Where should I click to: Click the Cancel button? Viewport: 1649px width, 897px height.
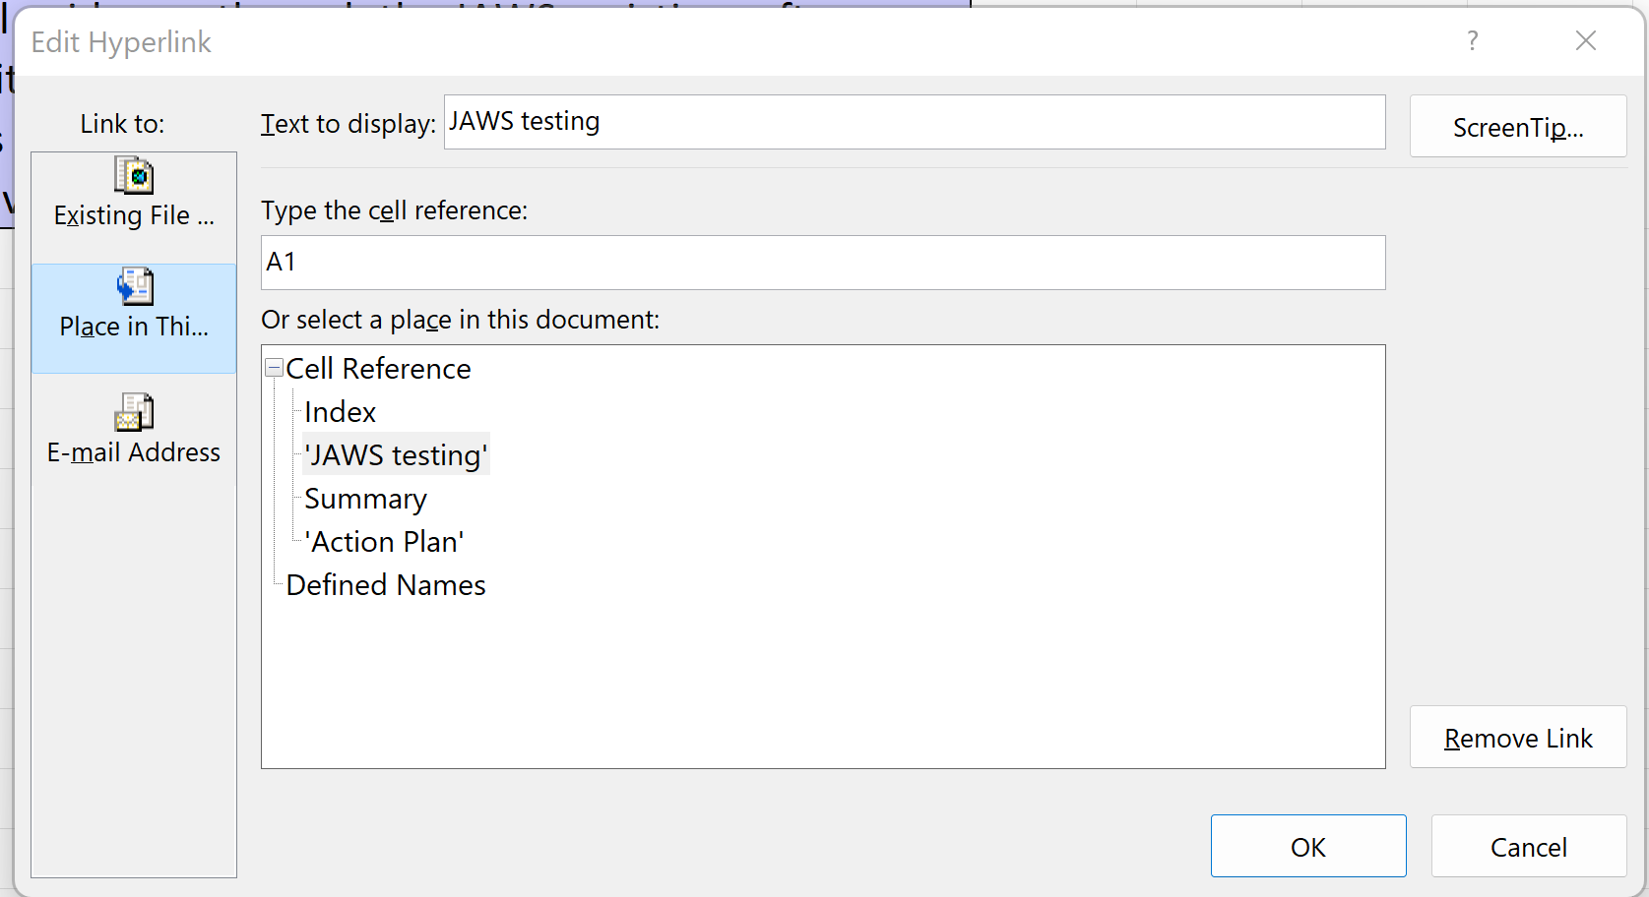(x=1529, y=846)
